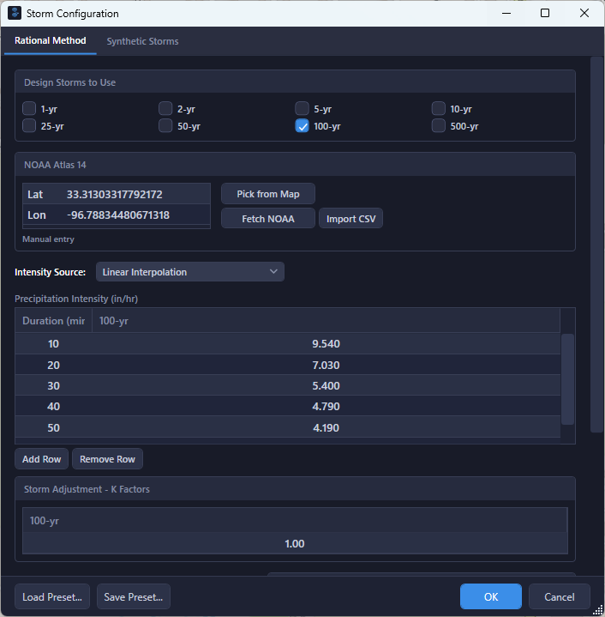Switch to the Rational Method tab
The width and height of the screenshot is (605, 617).
(x=51, y=41)
